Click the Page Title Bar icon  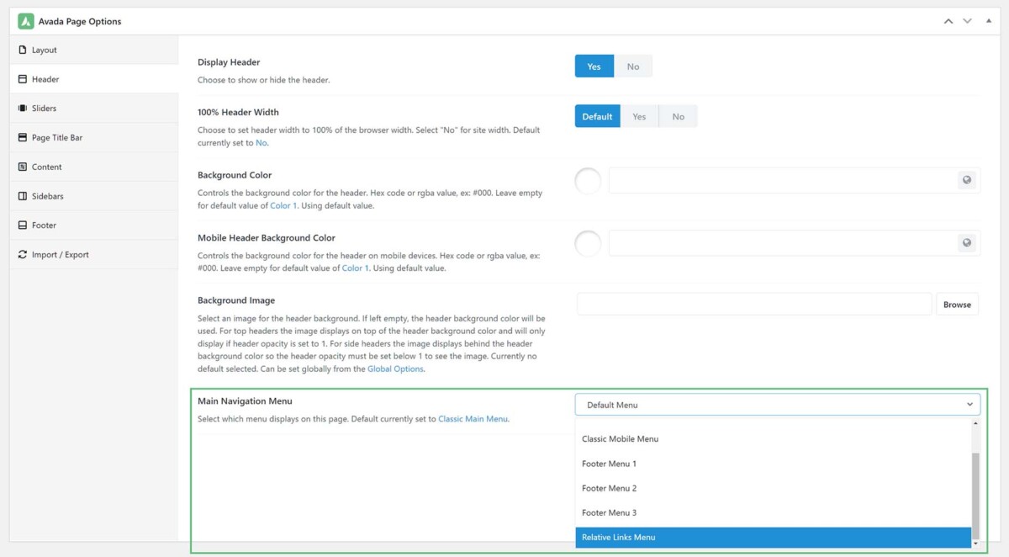click(x=24, y=137)
